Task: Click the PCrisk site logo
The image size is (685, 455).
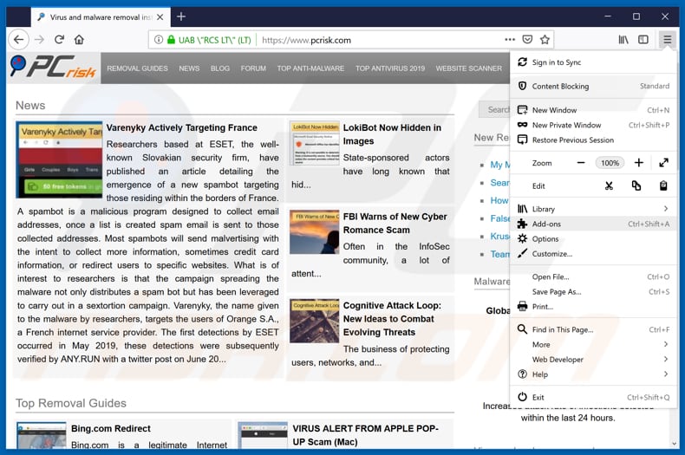Action: (x=53, y=67)
